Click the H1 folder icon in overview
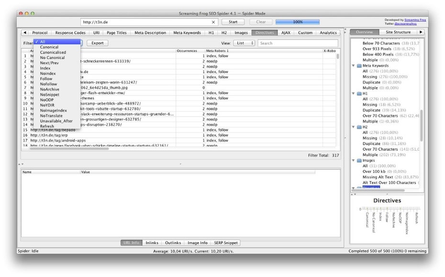The width and height of the screenshot is (445, 277). (359, 93)
